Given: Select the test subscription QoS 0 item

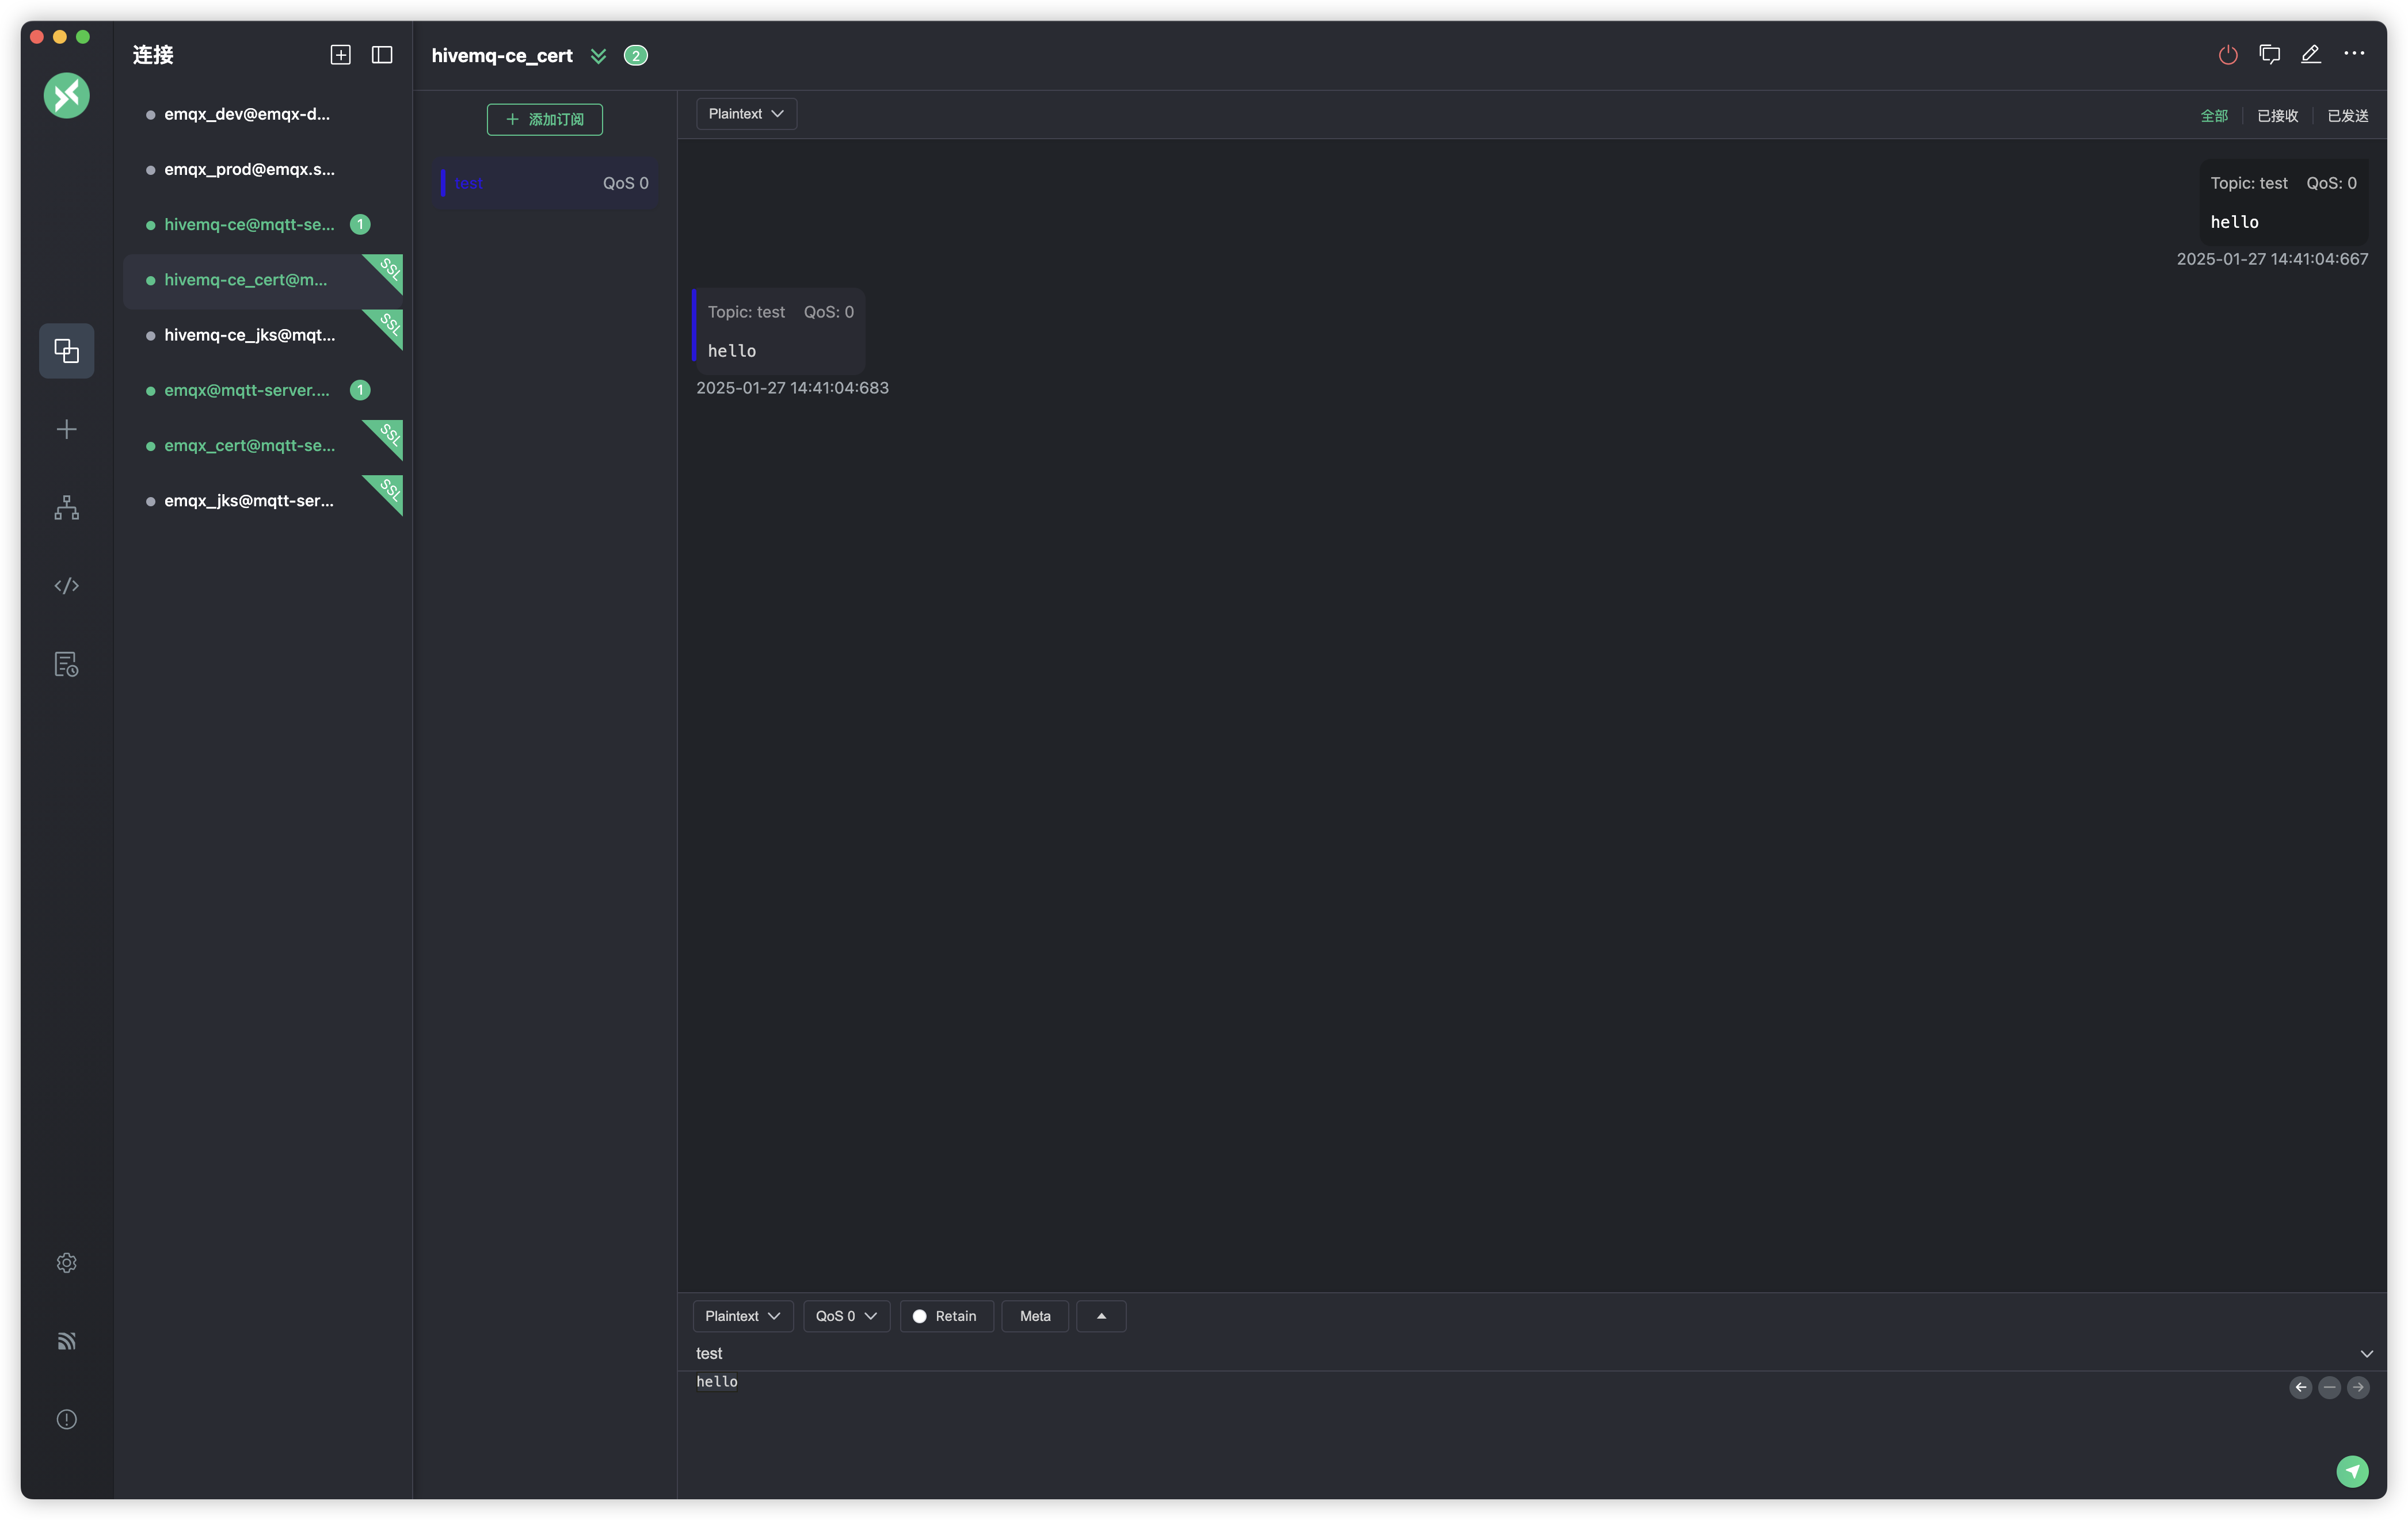Looking at the screenshot, I should point(546,183).
